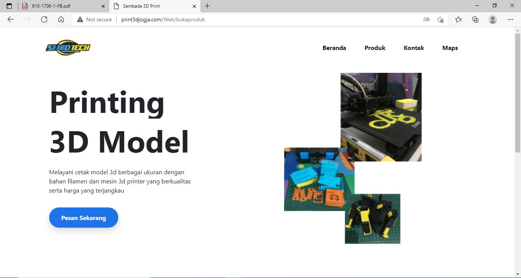Click inside the address bar
The height and width of the screenshot is (278, 521).
click(229, 19)
